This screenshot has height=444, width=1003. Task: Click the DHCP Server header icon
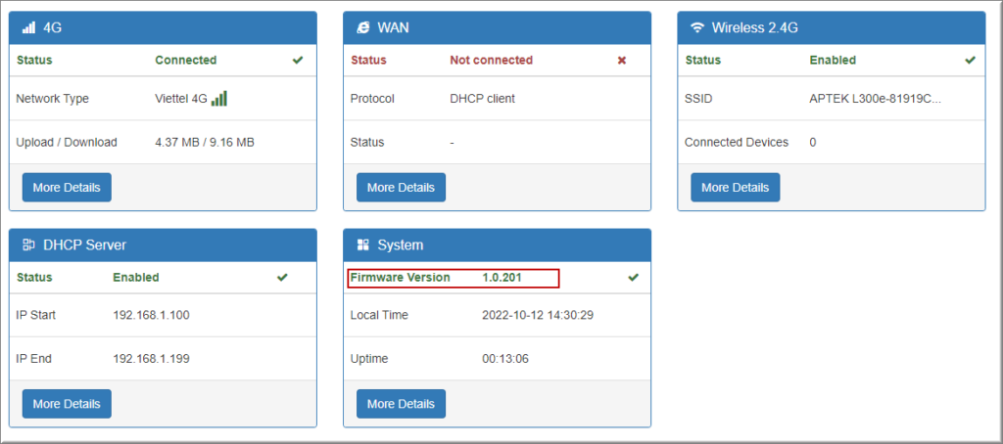click(x=28, y=245)
